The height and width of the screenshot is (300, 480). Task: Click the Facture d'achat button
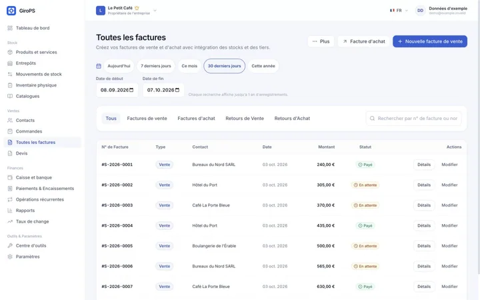click(x=363, y=41)
